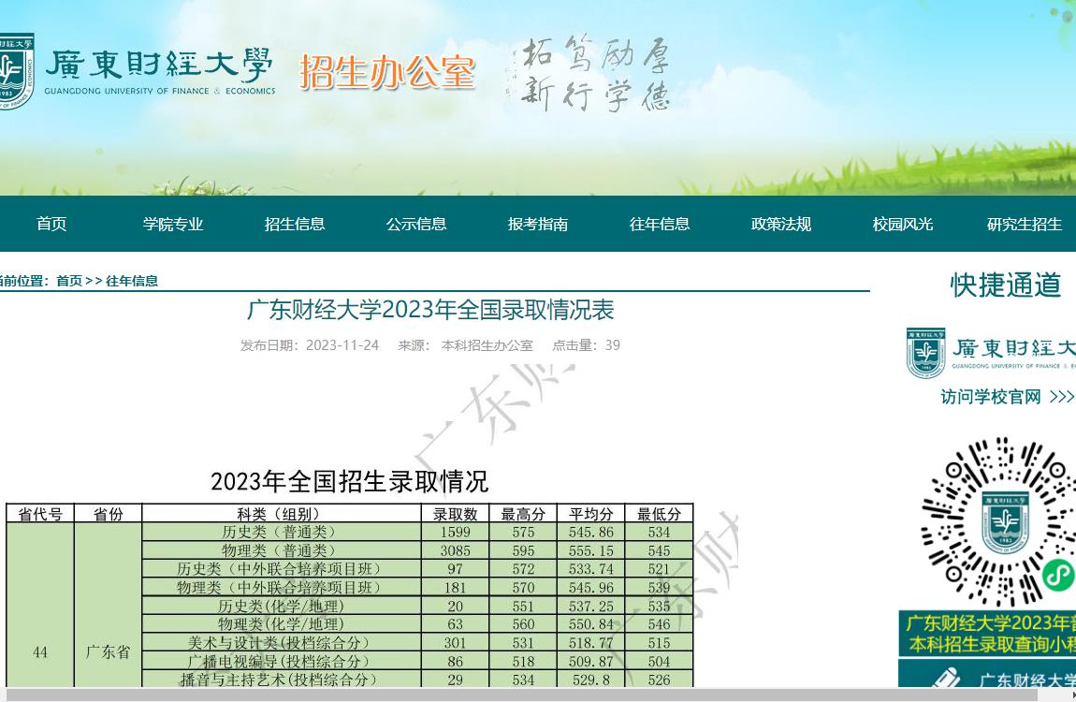Click the mini-program QR code image
The image size is (1076, 702).
[x=998, y=522]
